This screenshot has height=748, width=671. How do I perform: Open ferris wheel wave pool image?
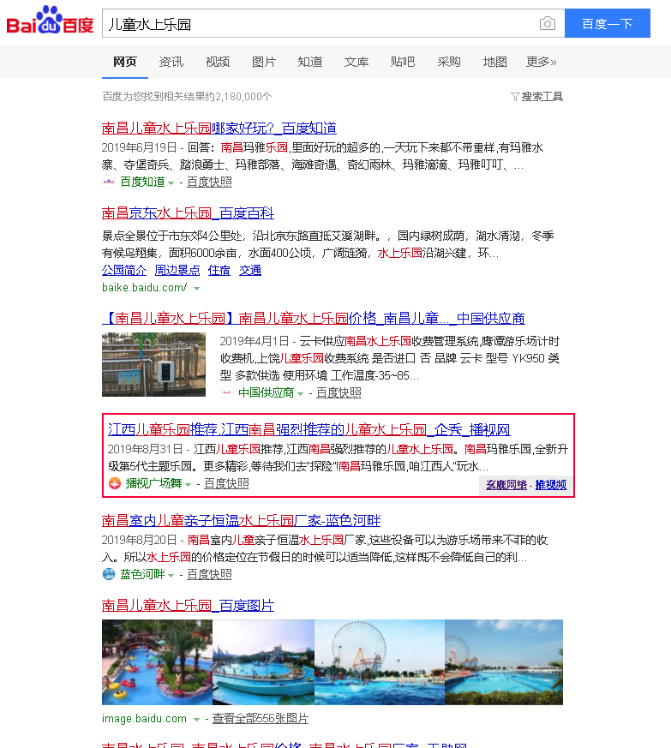pos(380,662)
